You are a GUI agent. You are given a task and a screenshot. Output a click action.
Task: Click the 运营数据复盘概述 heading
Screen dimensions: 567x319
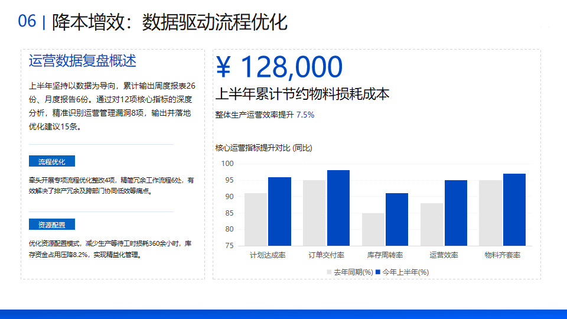pyautogui.click(x=83, y=61)
